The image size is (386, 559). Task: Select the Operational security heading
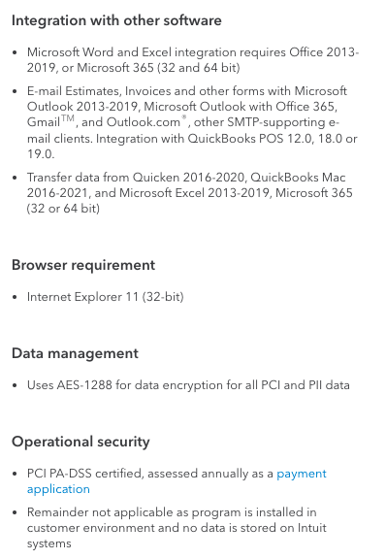tap(80, 443)
